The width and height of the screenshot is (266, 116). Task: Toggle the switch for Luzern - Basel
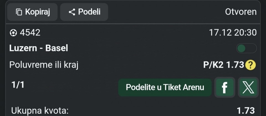pos(246,49)
